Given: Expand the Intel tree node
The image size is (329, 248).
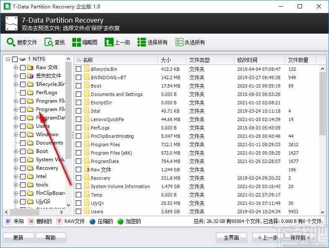Looking at the screenshot, I should pyautogui.click(x=15, y=176).
